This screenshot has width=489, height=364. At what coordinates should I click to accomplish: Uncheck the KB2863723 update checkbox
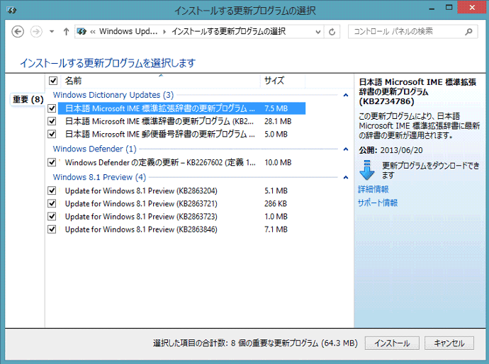(x=52, y=217)
